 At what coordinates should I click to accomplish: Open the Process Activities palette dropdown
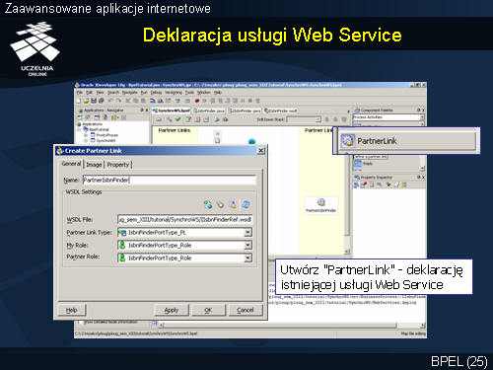pyautogui.click(x=422, y=117)
